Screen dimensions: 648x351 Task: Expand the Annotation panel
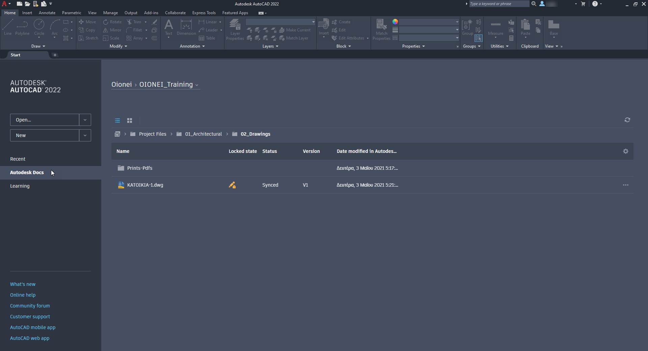[192, 46]
